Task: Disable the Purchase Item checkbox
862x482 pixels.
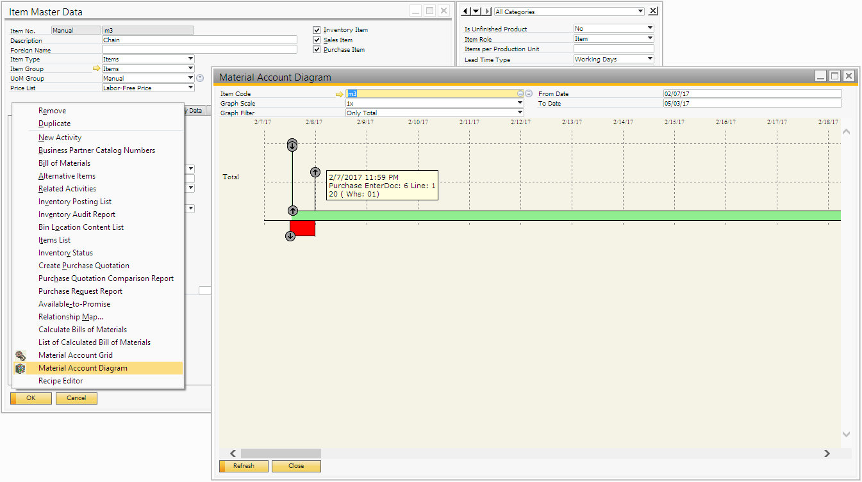Action: [317, 49]
